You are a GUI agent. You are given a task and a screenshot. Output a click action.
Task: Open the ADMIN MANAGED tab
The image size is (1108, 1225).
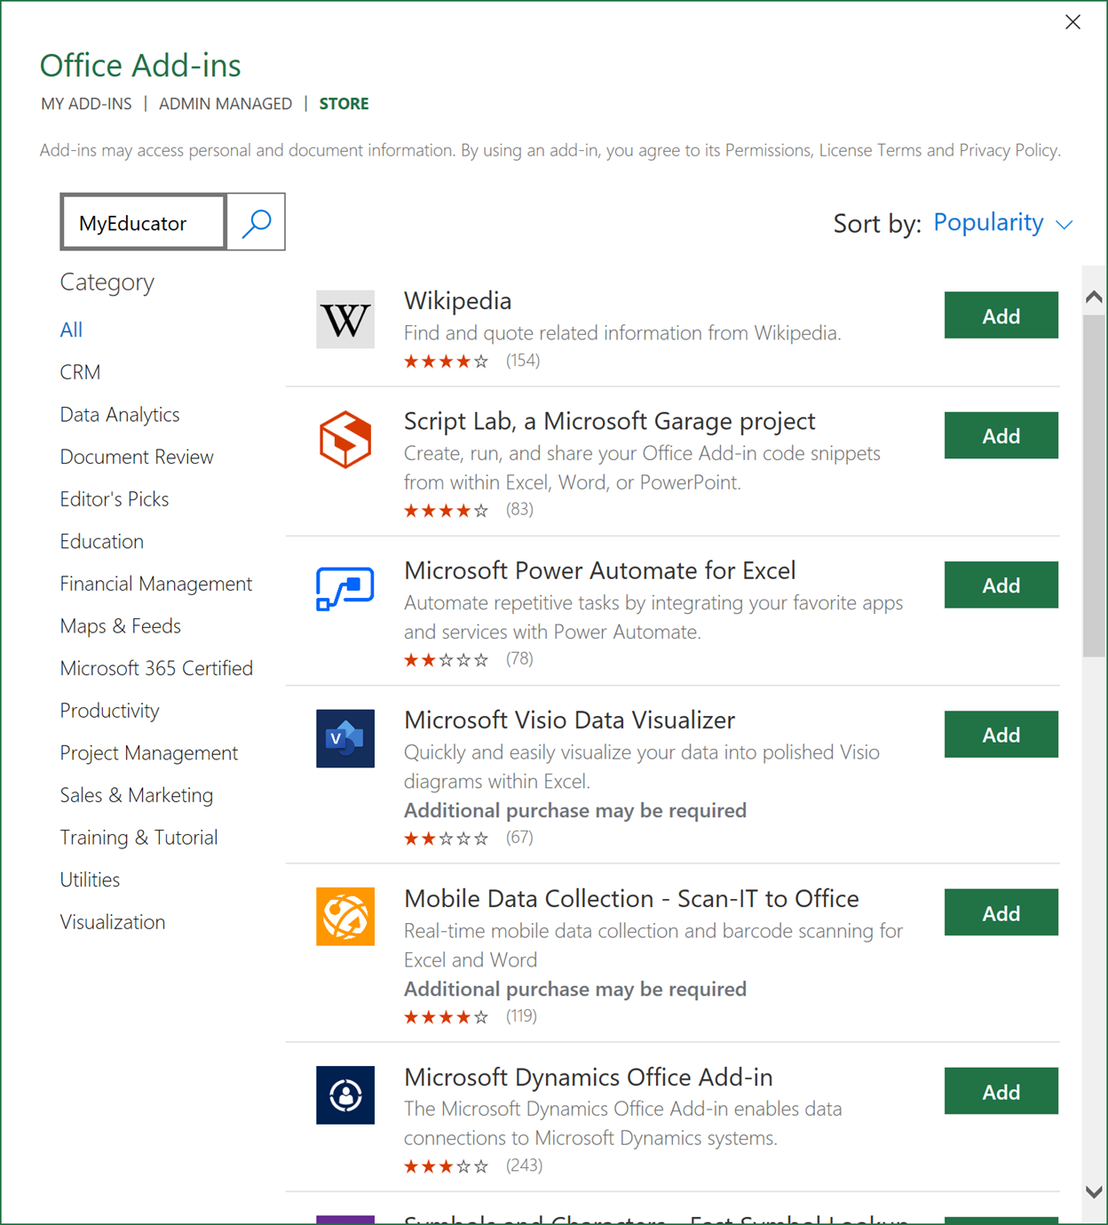(x=226, y=103)
